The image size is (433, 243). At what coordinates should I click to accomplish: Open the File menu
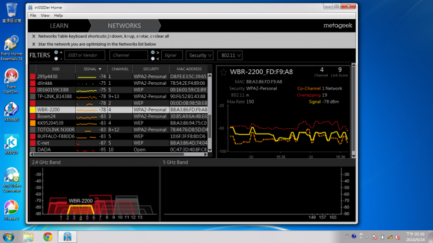click(x=33, y=16)
